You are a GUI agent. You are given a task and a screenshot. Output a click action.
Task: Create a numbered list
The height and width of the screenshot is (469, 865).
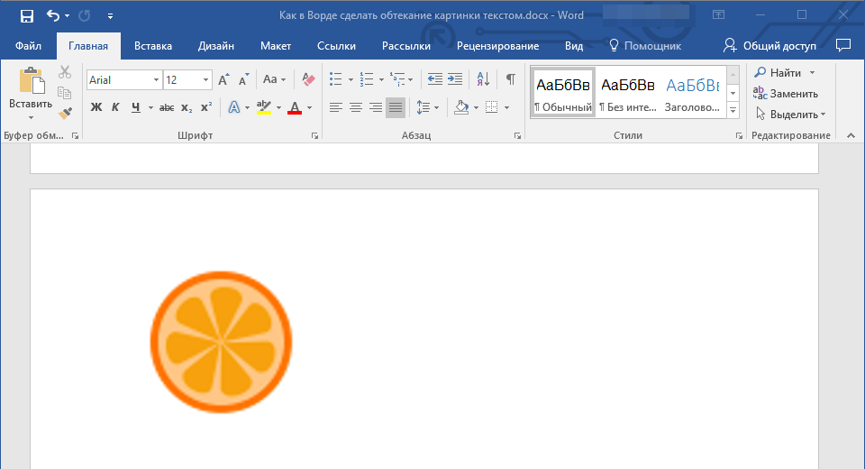367,79
